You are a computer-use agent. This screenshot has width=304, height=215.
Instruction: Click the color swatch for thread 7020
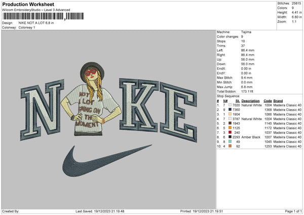coord(230,105)
